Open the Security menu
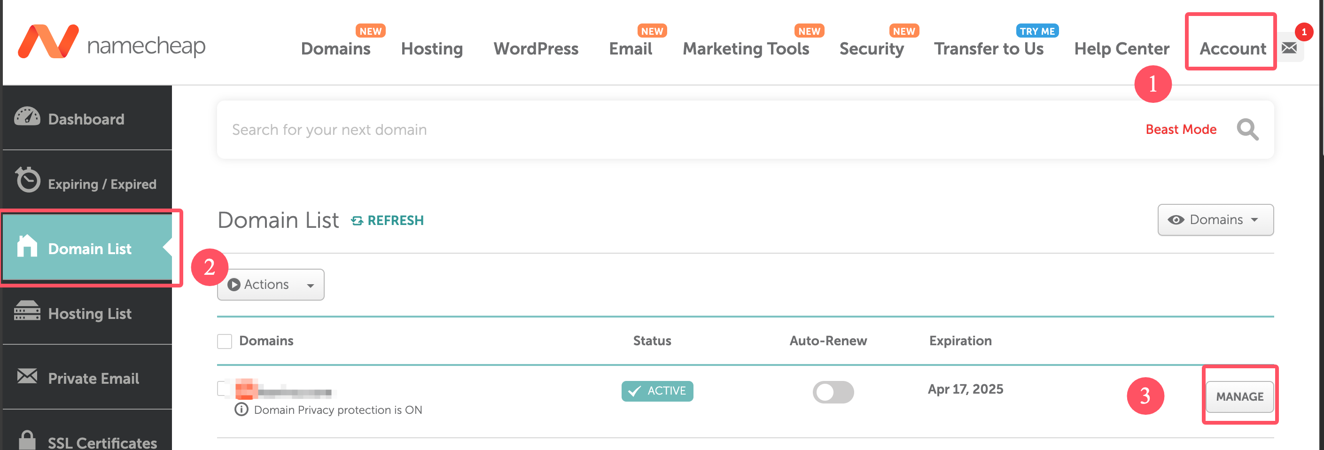The height and width of the screenshot is (450, 1324). [x=871, y=49]
